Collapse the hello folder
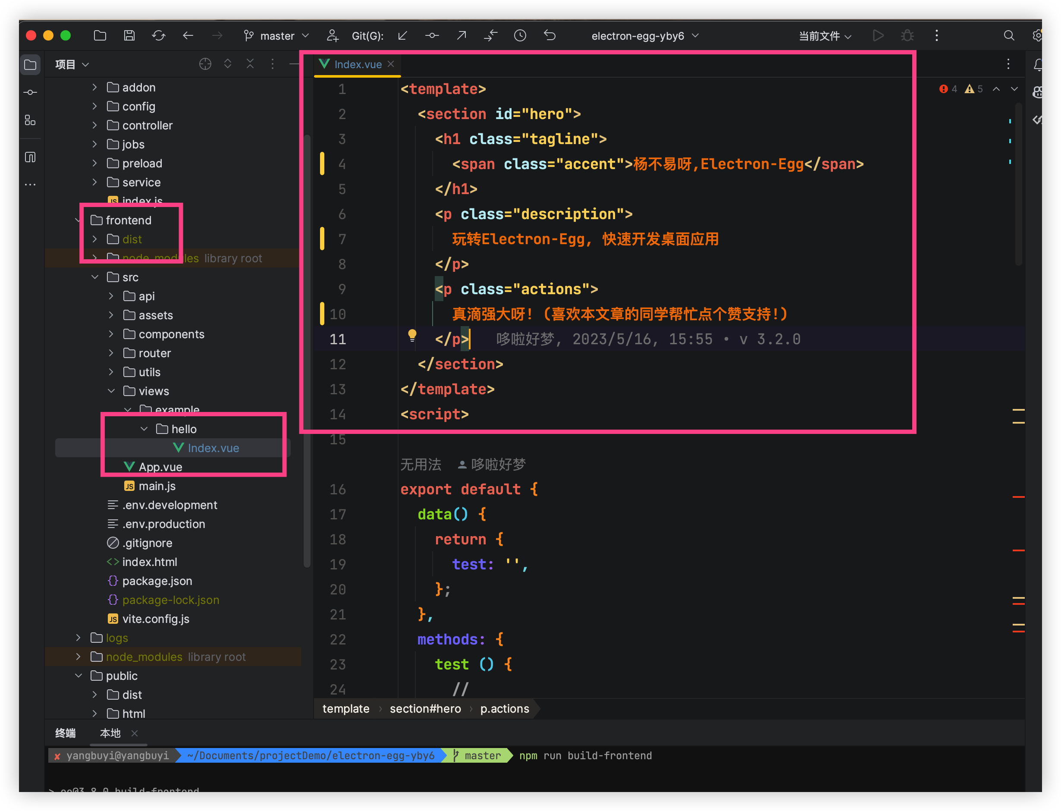 tap(144, 429)
